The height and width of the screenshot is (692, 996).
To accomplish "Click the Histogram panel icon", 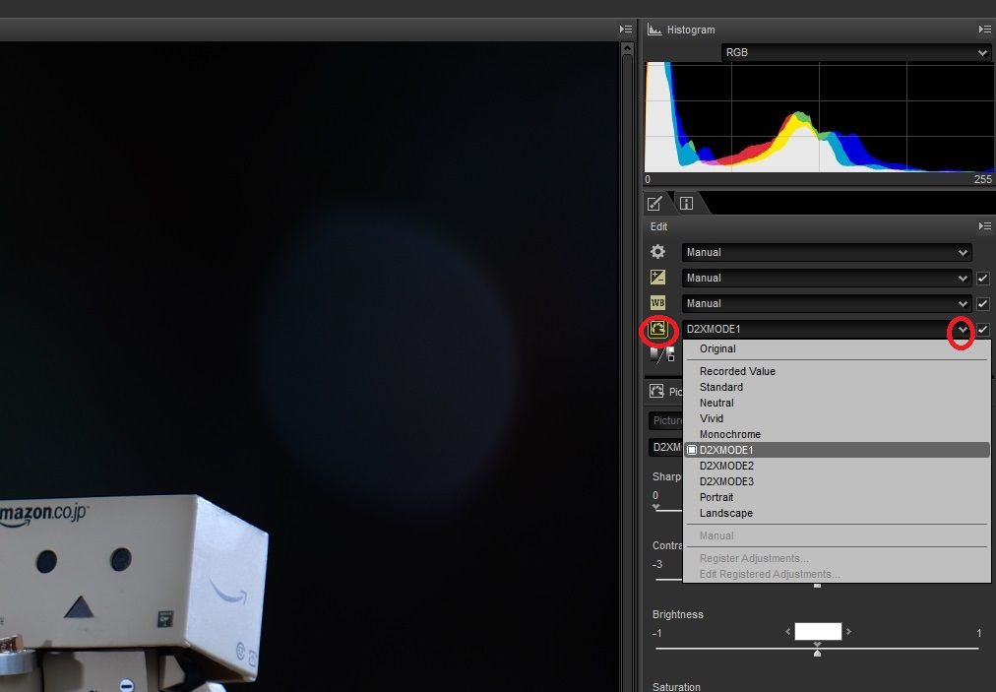I will pos(654,30).
